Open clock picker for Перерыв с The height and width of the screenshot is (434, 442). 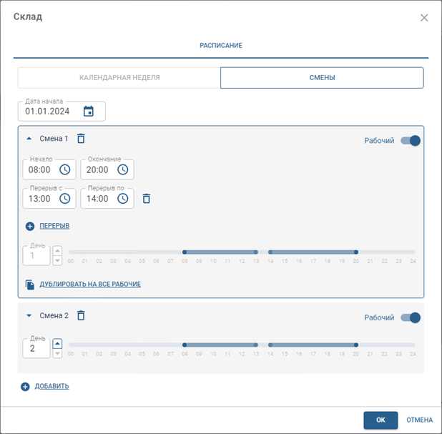pyautogui.click(x=64, y=198)
